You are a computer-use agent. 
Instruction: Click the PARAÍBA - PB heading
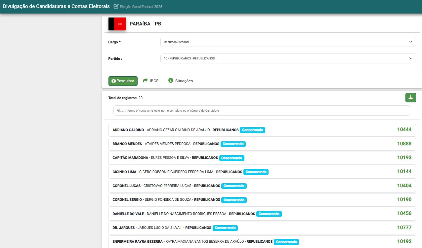(146, 24)
